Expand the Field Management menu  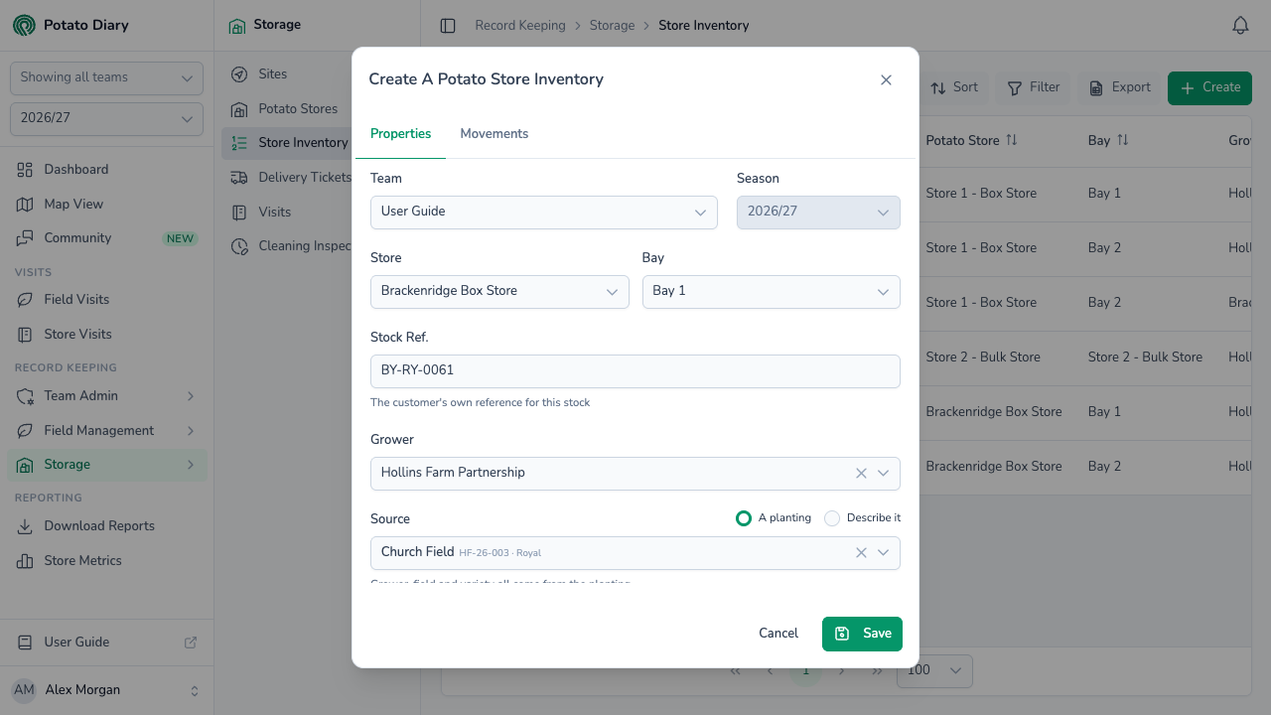coord(107,431)
